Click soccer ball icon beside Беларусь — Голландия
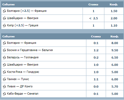 (x=4, y=58)
